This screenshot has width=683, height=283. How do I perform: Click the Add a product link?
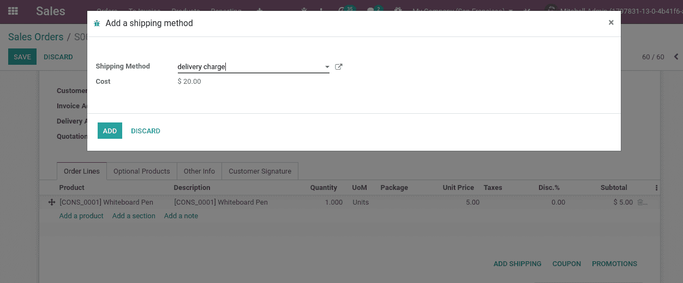tap(81, 216)
